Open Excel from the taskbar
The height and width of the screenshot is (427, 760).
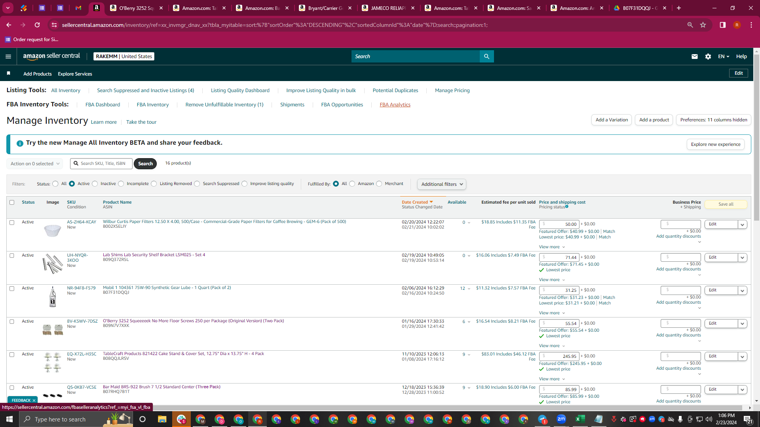(580, 419)
